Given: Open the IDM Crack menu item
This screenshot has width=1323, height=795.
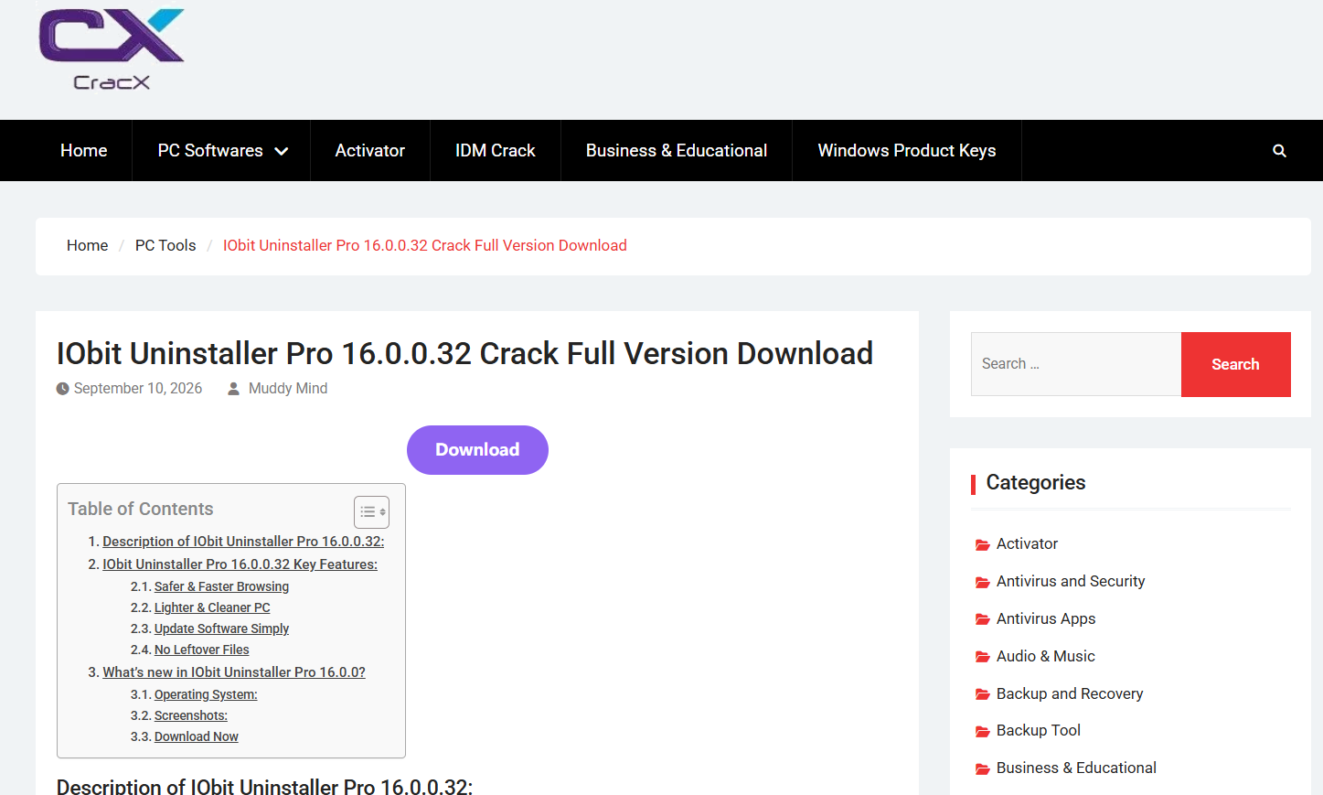Looking at the screenshot, I should (x=496, y=151).
